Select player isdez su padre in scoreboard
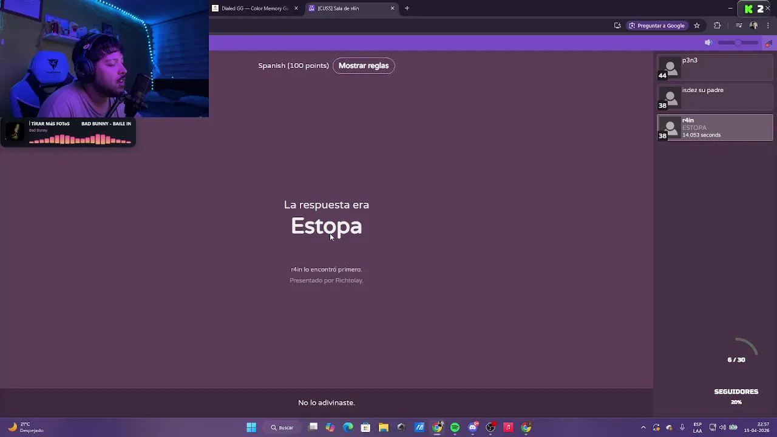The image size is (777, 437). pos(715,98)
